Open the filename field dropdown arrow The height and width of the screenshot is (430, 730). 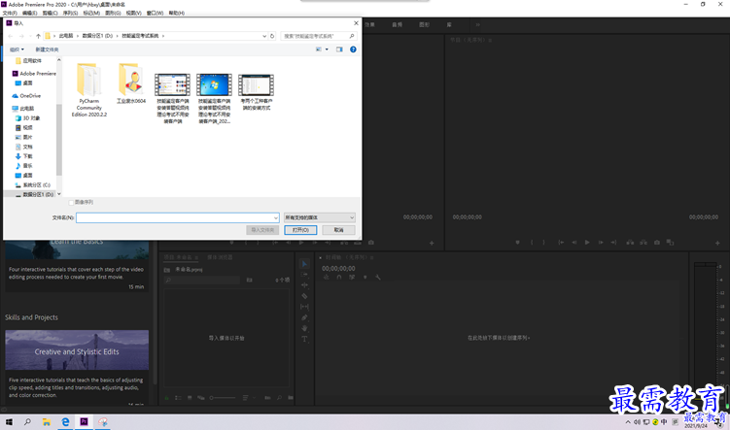(x=276, y=217)
